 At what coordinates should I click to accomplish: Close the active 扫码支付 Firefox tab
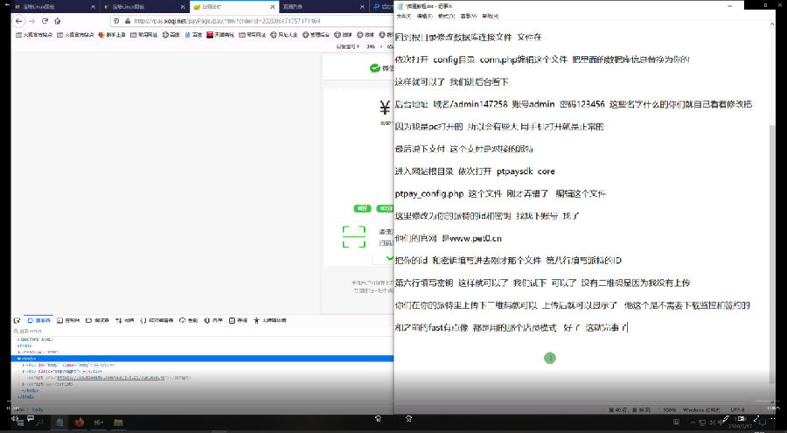pyautogui.click(x=273, y=7)
